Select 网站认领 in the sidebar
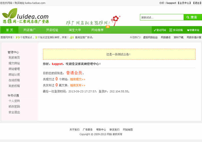 (x=14, y=75)
